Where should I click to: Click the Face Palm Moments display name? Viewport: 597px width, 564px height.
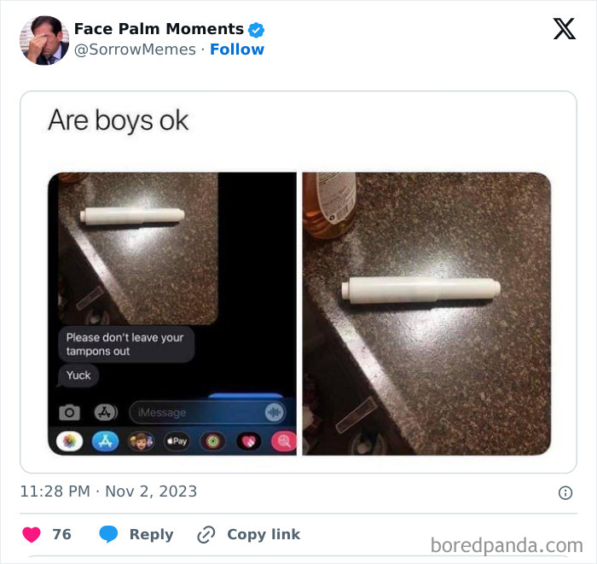coord(159,29)
